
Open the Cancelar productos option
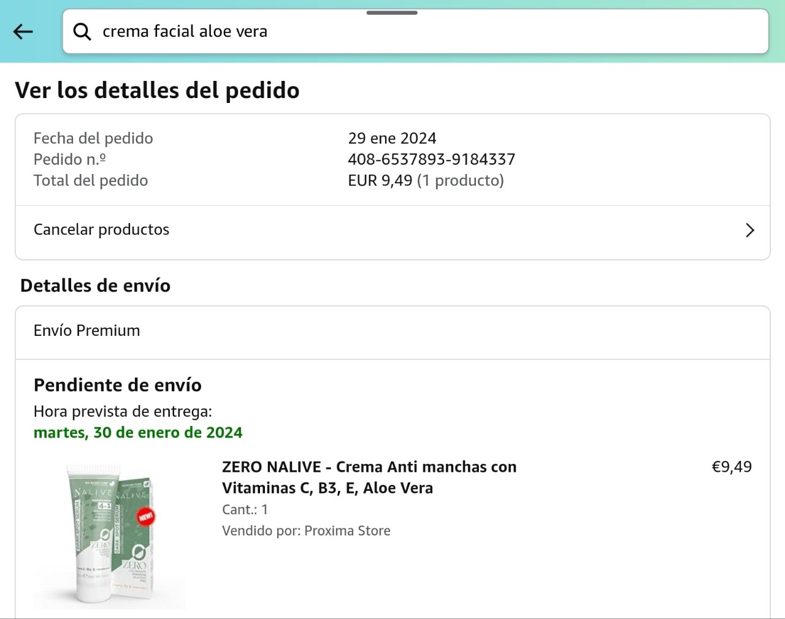(x=102, y=230)
